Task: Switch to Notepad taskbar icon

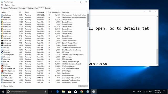Action: point(87,92)
